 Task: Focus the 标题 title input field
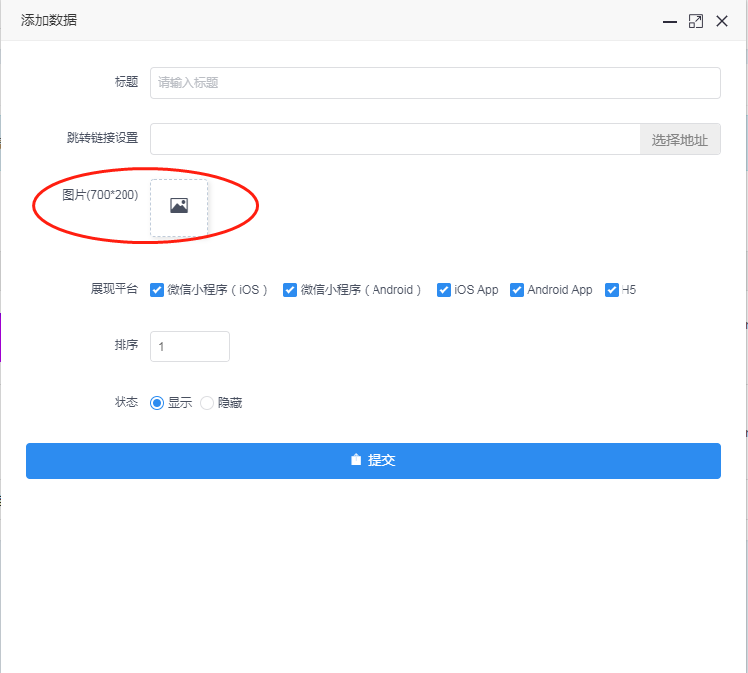coord(435,83)
